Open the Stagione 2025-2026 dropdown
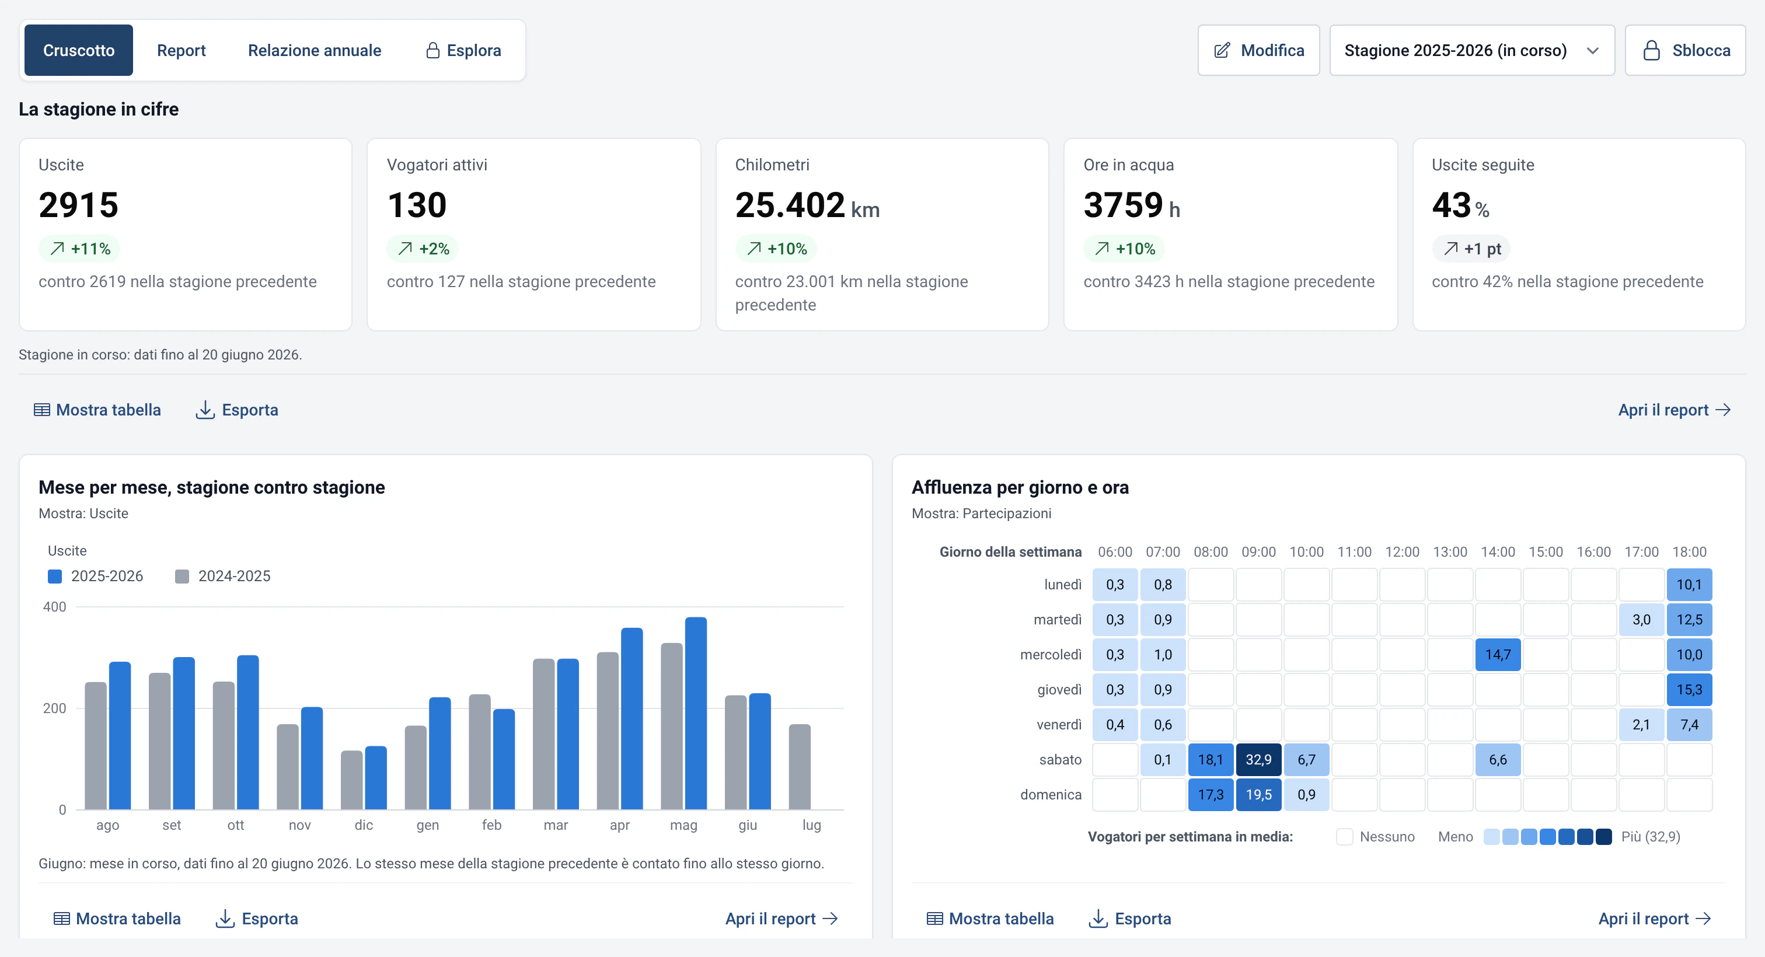 tap(1472, 50)
